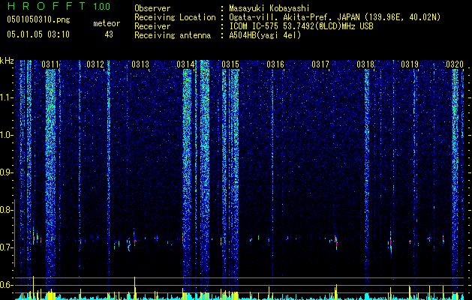The height and width of the screenshot is (300, 472).
Task: Click the HROFFT 1.0.0 title text
Action: [x=59, y=6]
